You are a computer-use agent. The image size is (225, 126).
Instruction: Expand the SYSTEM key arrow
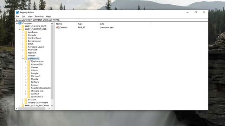click(22, 100)
